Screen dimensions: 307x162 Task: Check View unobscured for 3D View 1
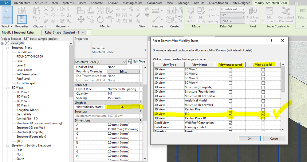(230, 70)
